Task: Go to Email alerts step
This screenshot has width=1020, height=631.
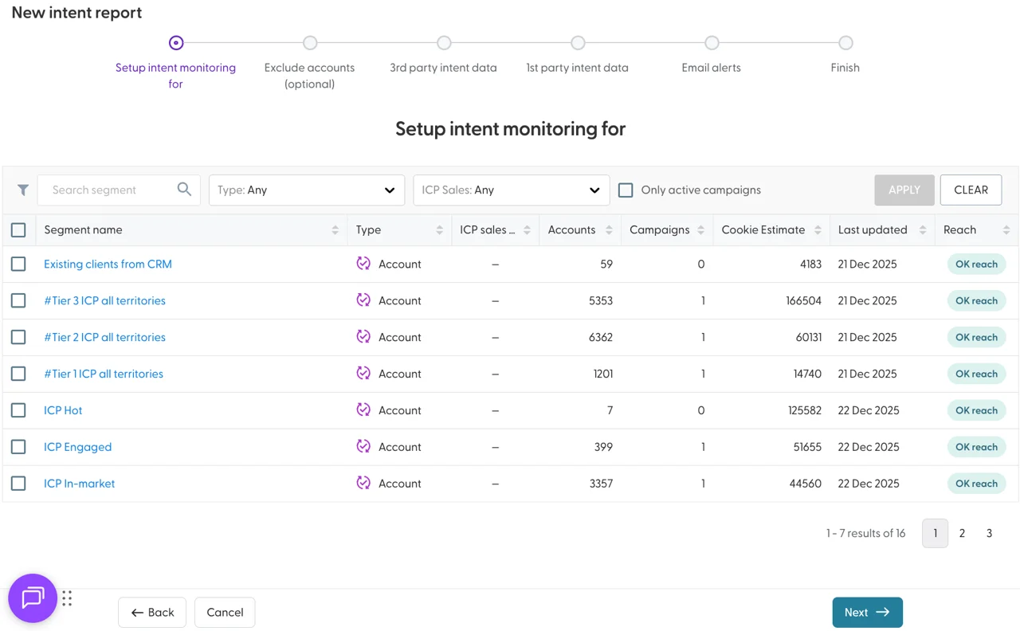Action: (712, 43)
